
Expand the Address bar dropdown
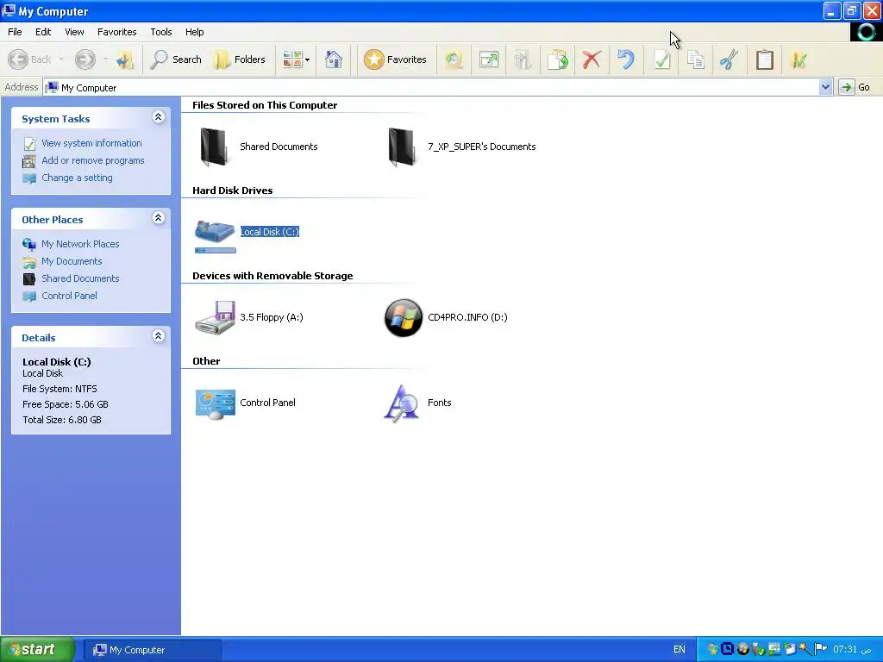[x=825, y=87]
